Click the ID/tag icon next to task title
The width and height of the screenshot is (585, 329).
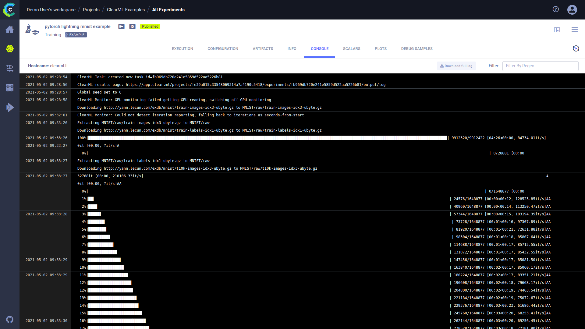pyautogui.click(x=132, y=26)
